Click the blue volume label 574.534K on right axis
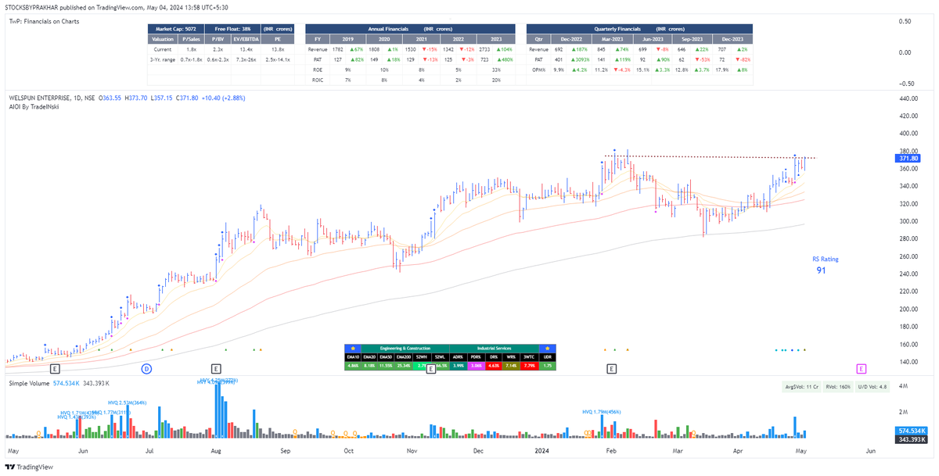This screenshot has width=939, height=476. [x=911, y=431]
